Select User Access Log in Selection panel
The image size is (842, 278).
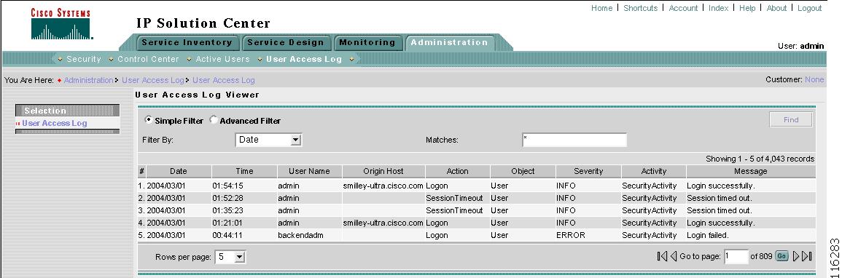54,123
